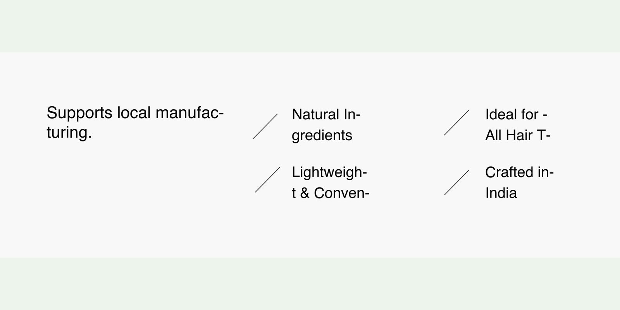Click the slash icon beside Ideal for All Hair

456,123
